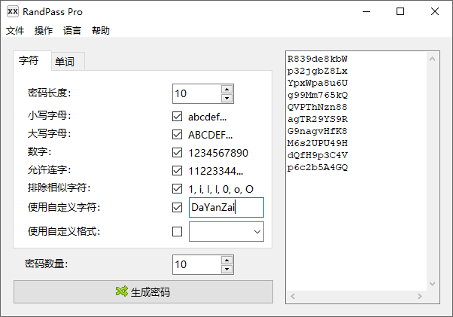Toggle the 数字 1234567890 checkbox
The image size is (453, 317).
point(177,153)
